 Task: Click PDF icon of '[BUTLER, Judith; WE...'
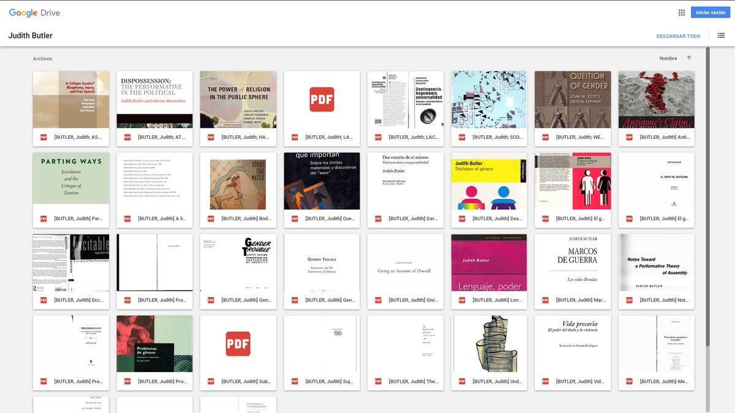pyautogui.click(x=546, y=137)
